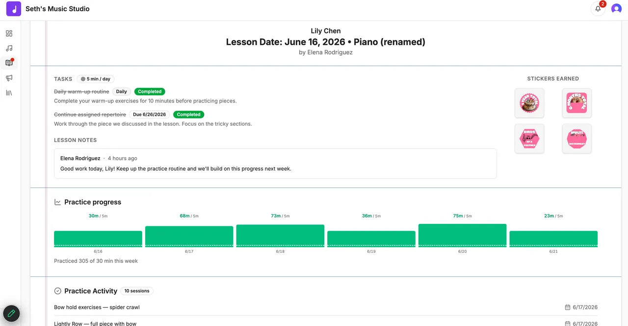
Task: Click Completed badge on Daily warm-up routine
Action: 150,91
